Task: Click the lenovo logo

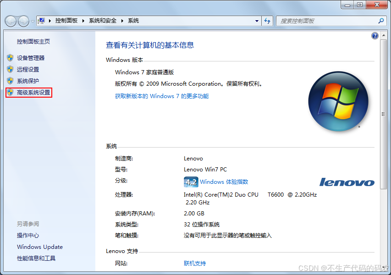Action: point(346,182)
